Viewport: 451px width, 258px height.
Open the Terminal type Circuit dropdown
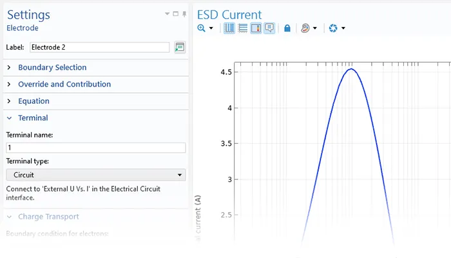(x=95, y=175)
